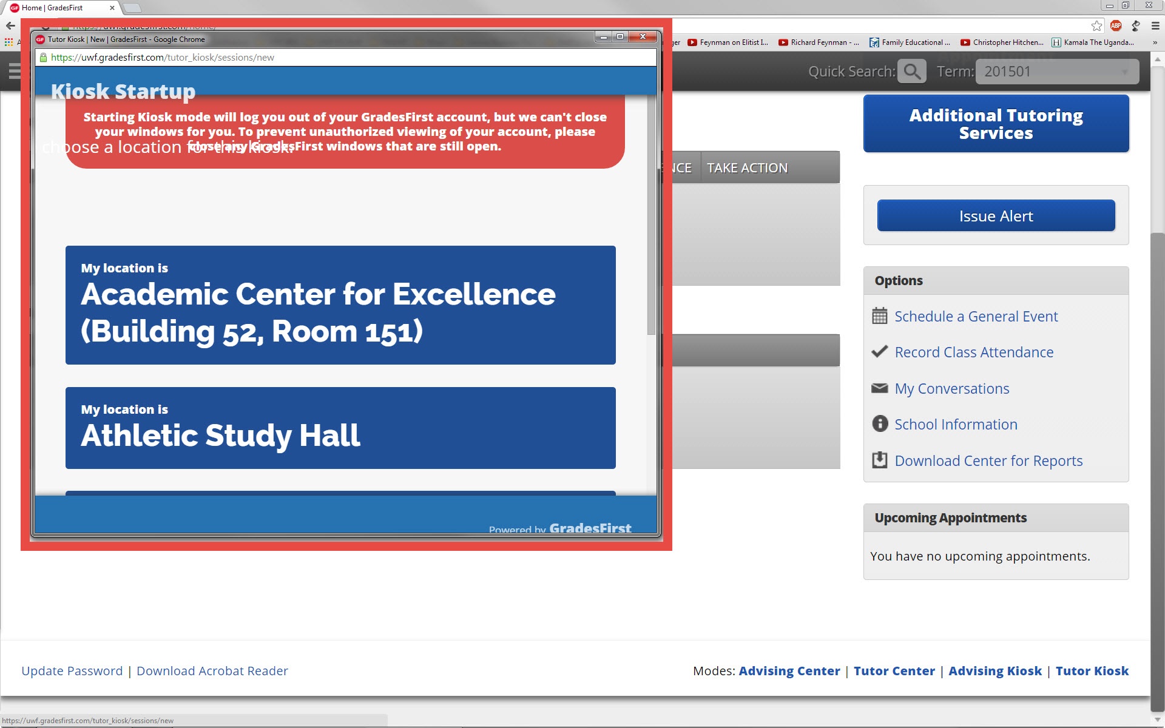Click the calendar icon beside Schedule a General Event
The height and width of the screenshot is (728, 1165).
coord(879,315)
